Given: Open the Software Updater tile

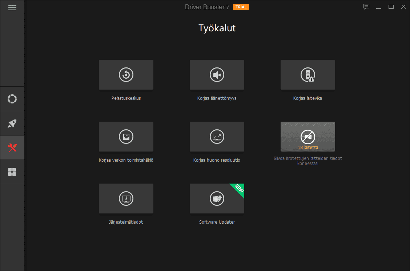Looking at the screenshot, I should click(x=217, y=199).
